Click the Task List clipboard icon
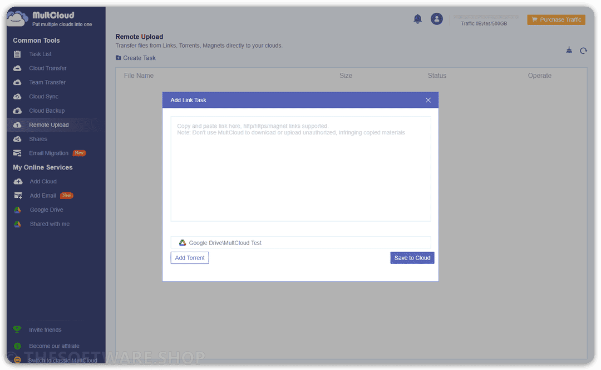Image resolution: width=601 pixels, height=370 pixels. tap(17, 54)
